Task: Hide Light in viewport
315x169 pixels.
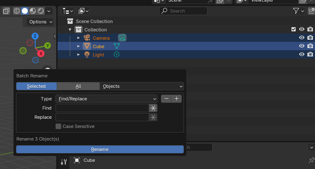Action: pos(302,54)
